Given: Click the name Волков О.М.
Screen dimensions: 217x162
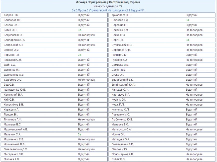Looking at the screenshot, I should [x=11, y=50].
